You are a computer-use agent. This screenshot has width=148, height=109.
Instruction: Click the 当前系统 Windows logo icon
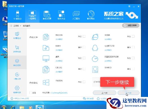[x=46, y=82]
